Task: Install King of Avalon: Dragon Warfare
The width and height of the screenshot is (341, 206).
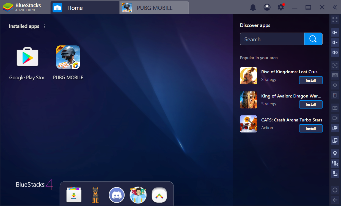Action: point(311,104)
